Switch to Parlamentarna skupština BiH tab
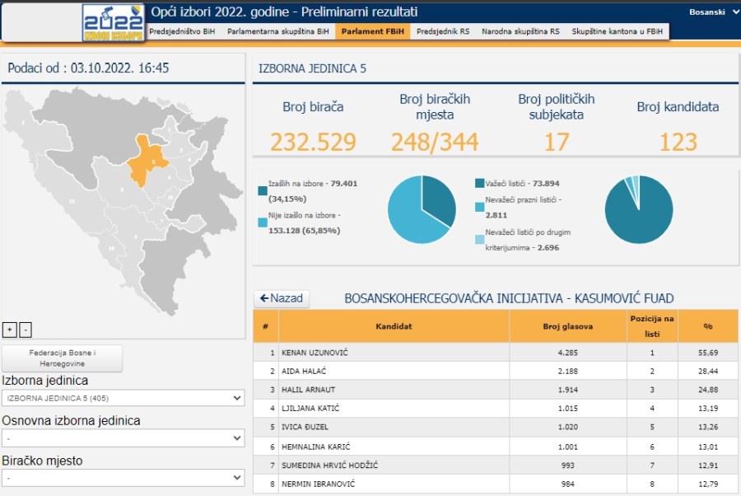 pyautogui.click(x=277, y=31)
